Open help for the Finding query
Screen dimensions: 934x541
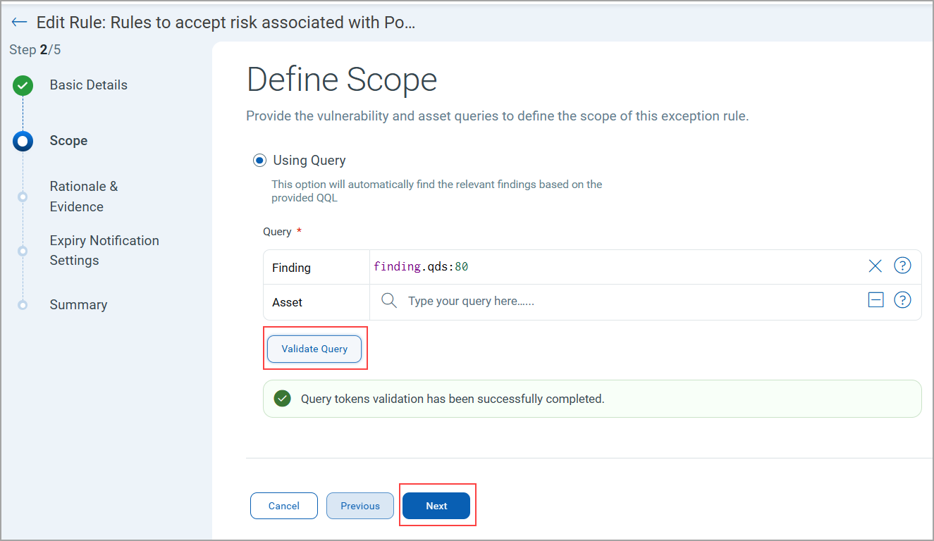click(902, 266)
